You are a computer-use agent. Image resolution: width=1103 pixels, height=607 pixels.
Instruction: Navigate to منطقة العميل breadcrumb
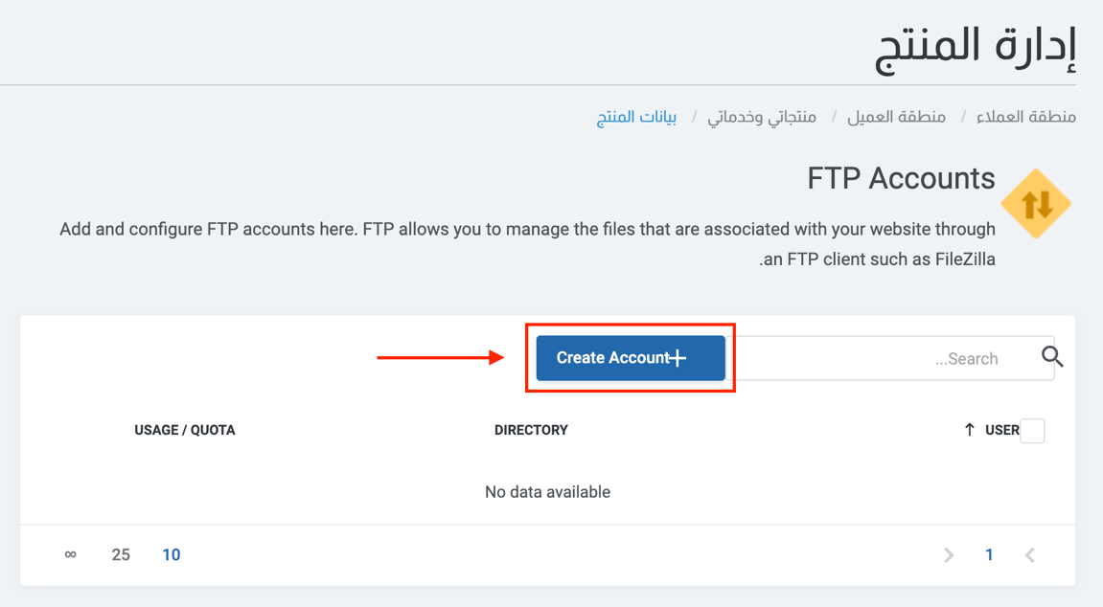pos(896,116)
